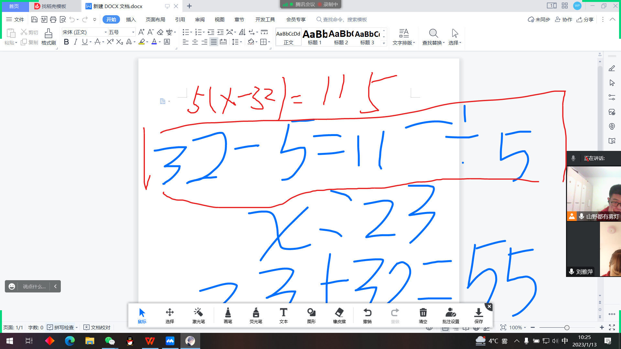
Task: Click the 说点什么 chat input
Action: tap(34, 286)
